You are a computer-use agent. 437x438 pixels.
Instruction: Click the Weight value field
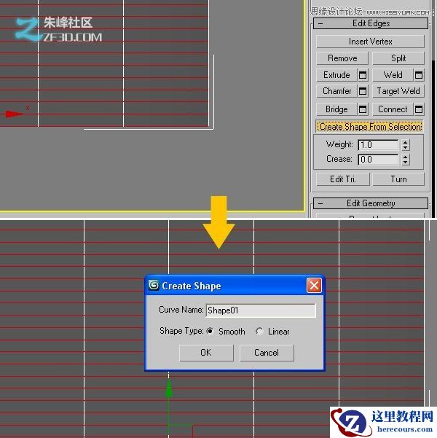pyautogui.click(x=378, y=145)
